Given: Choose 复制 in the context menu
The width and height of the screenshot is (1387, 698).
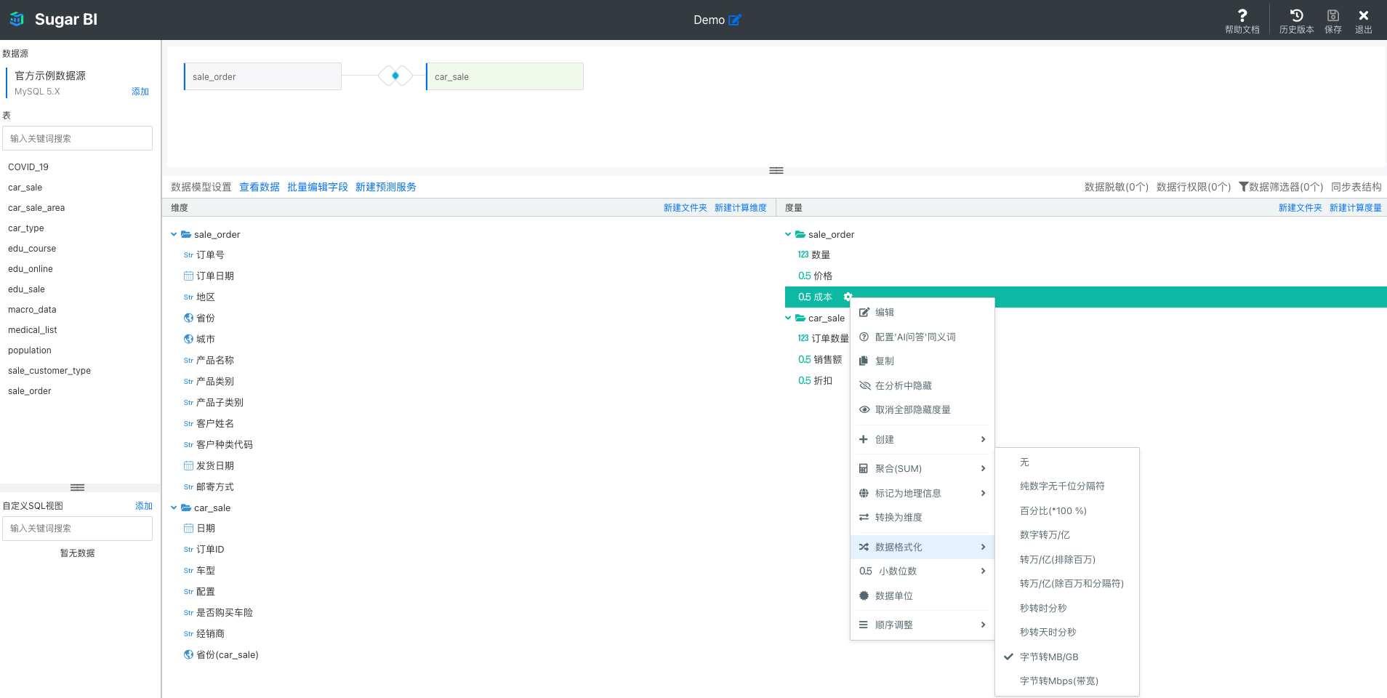Looking at the screenshot, I should coord(922,361).
